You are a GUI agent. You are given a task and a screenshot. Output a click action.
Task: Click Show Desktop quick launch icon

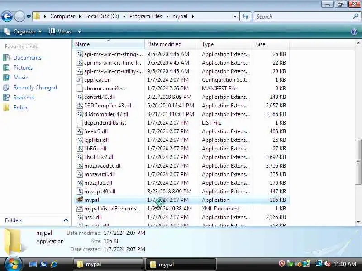(x=33, y=264)
